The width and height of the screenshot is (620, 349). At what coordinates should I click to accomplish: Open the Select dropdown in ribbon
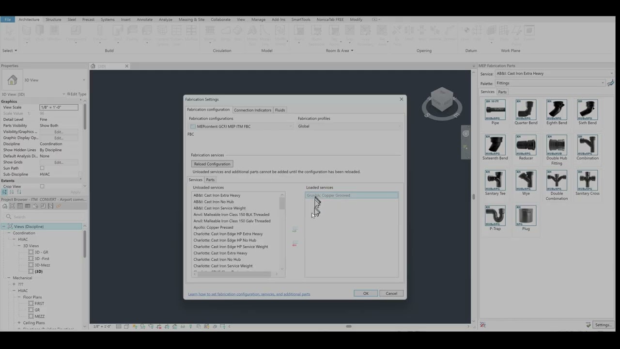coord(10,50)
